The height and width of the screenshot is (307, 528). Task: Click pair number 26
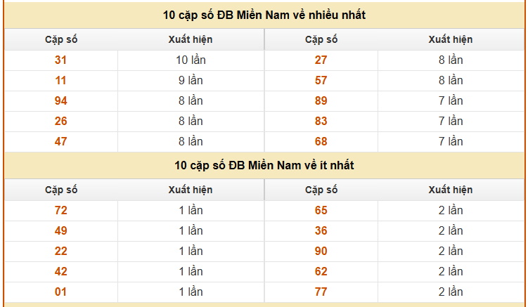(x=60, y=121)
